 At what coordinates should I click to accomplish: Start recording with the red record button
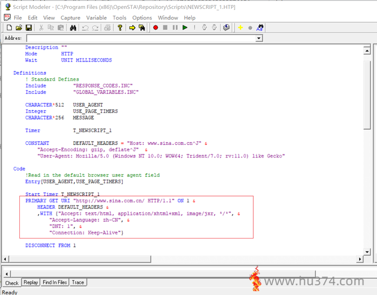[156, 28]
